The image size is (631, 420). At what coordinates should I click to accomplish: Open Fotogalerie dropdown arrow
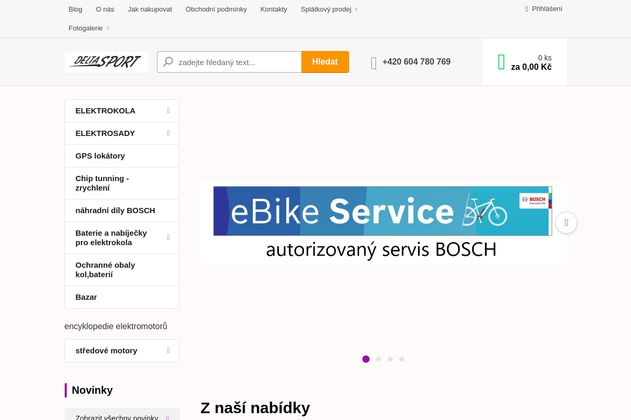click(x=108, y=28)
